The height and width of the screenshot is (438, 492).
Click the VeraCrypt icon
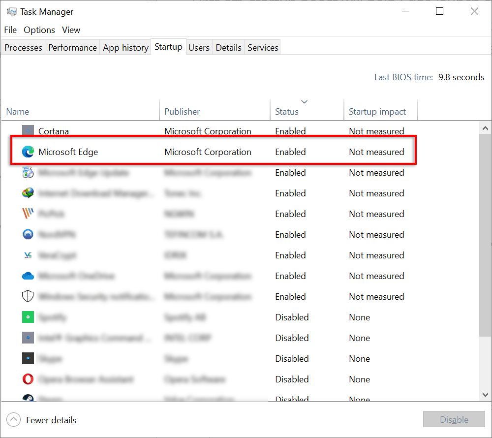click(x=28, y=255)
